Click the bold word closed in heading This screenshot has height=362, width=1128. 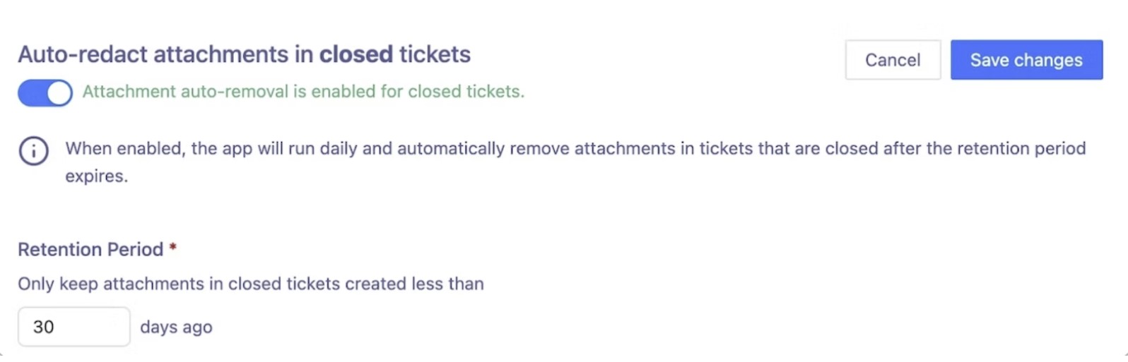coord(356,54)
